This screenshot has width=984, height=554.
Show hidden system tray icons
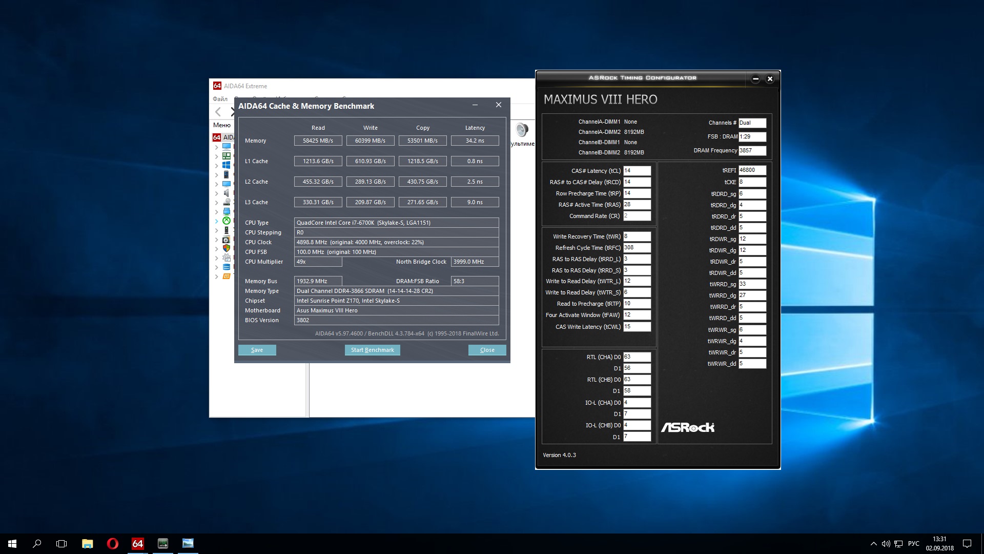(873, 544)
